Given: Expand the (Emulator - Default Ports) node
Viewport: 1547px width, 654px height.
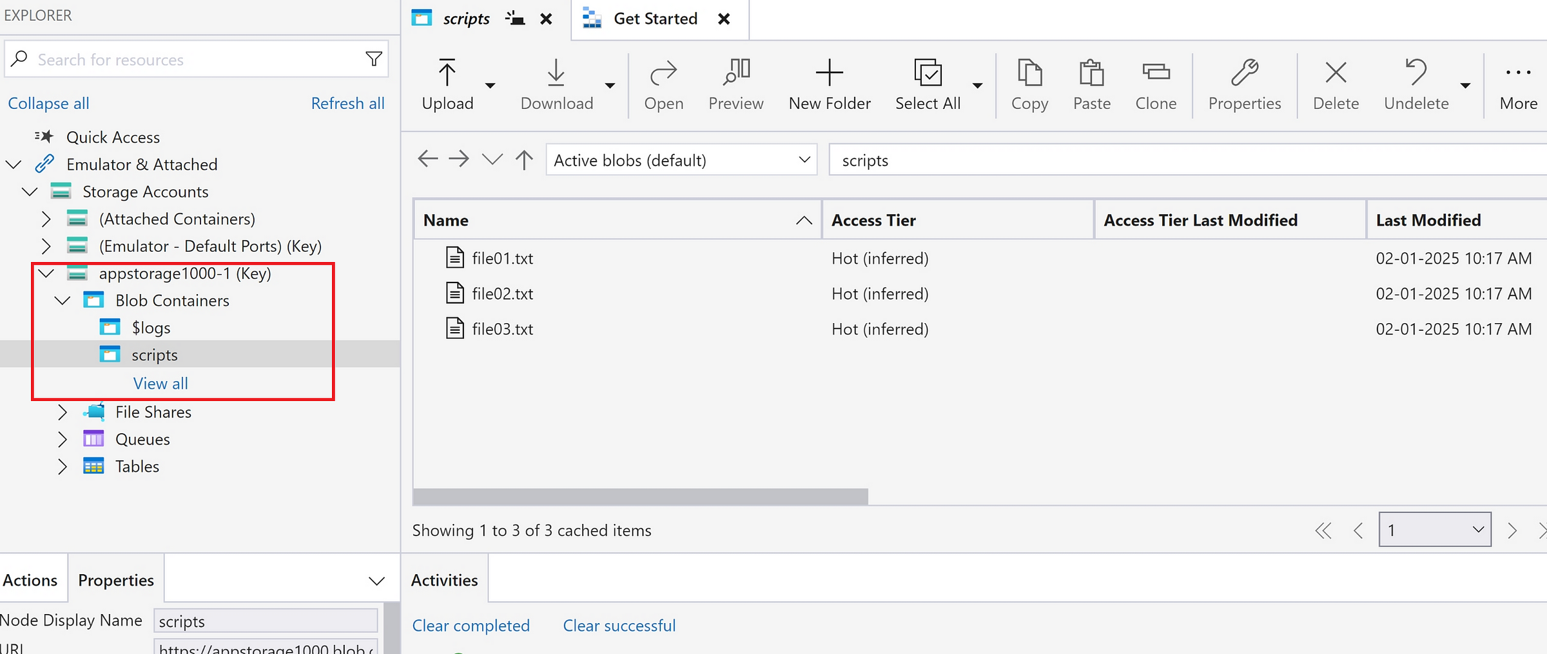Looking at the screenshot, I should 46,246.
